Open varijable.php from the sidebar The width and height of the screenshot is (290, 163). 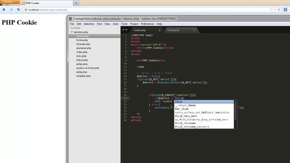pos(83,76)
